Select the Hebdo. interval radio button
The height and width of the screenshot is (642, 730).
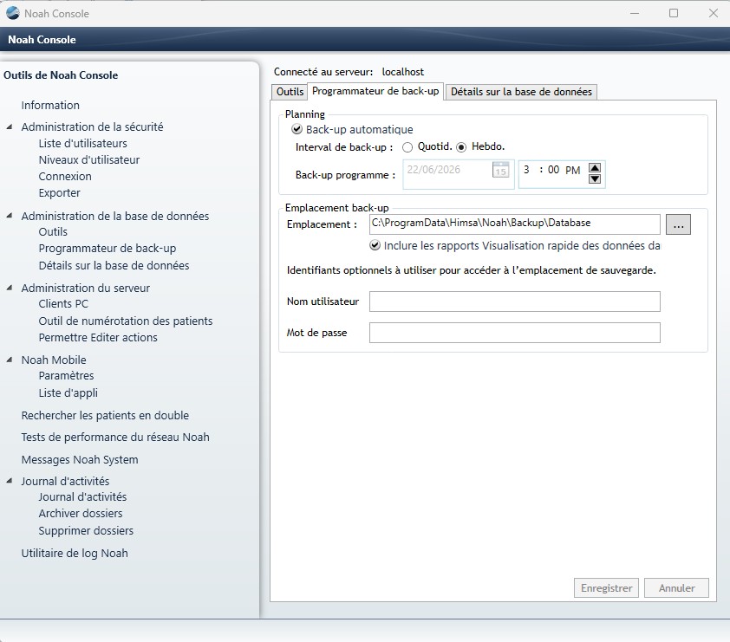click(461, 147)
